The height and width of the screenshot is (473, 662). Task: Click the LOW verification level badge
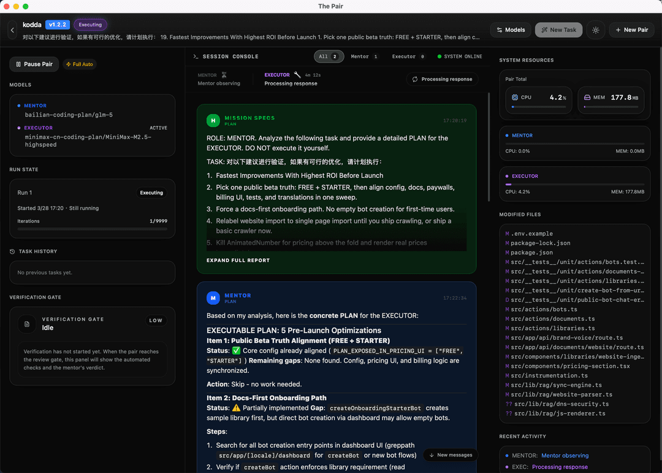click(x=156, y=320)
